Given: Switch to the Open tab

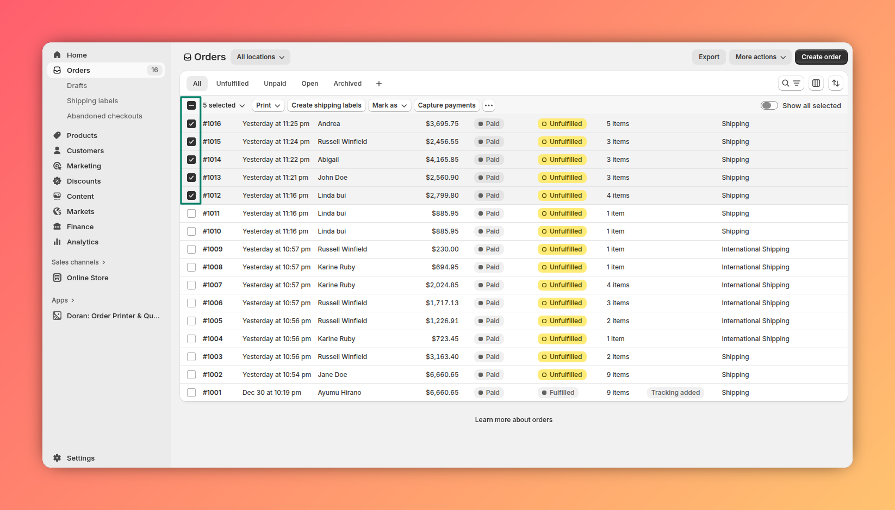Looking at the screenshot, I should [310, 84].
